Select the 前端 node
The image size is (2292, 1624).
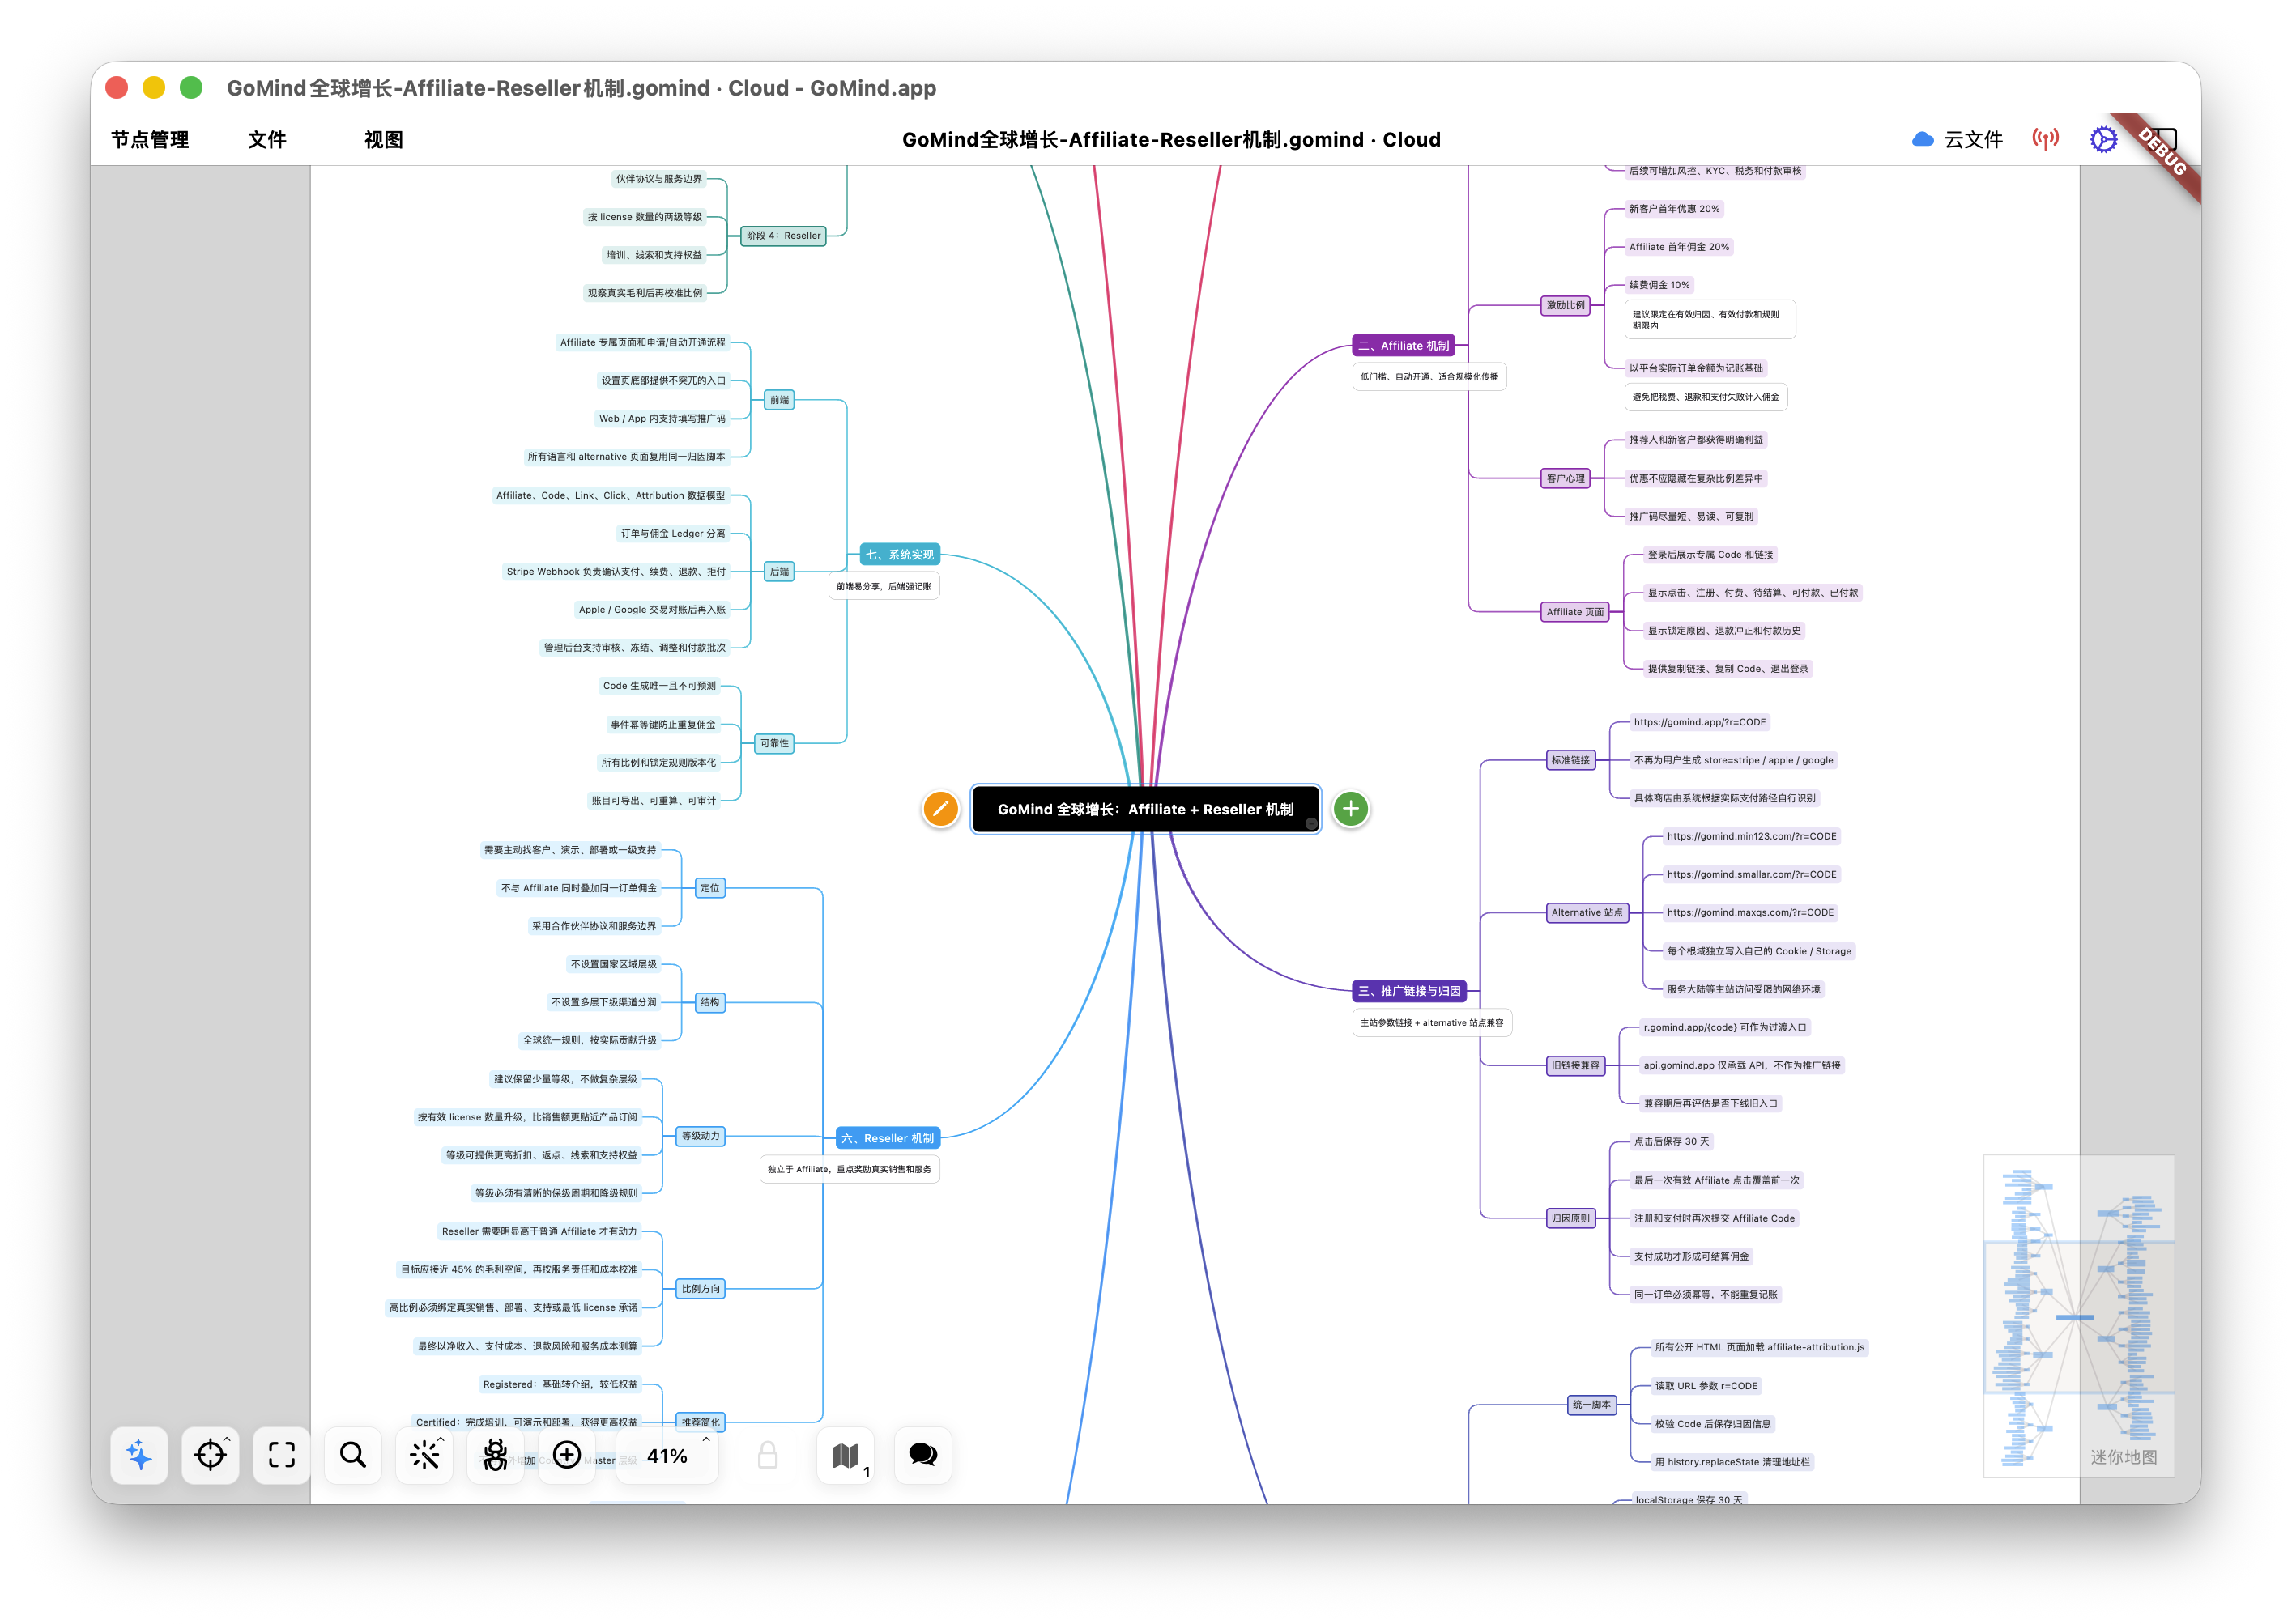(779, 400)
